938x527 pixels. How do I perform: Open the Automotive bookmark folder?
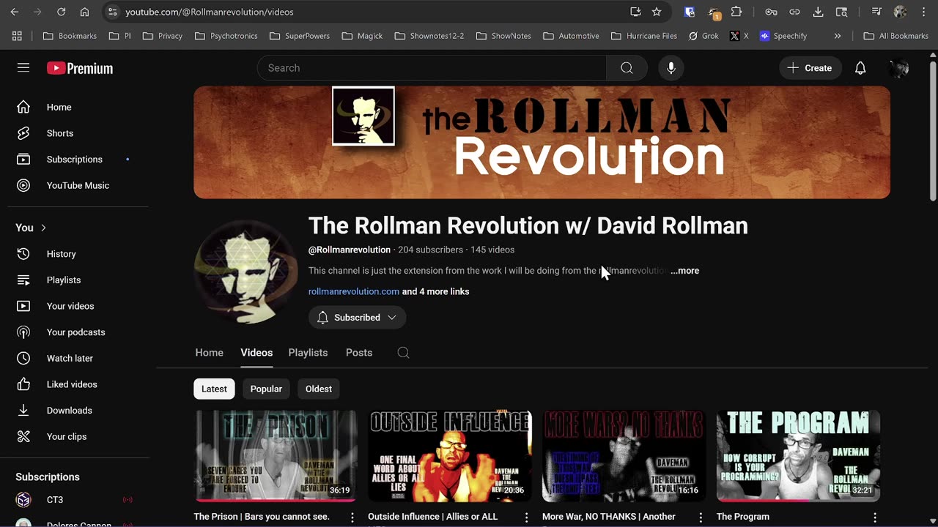571,36
